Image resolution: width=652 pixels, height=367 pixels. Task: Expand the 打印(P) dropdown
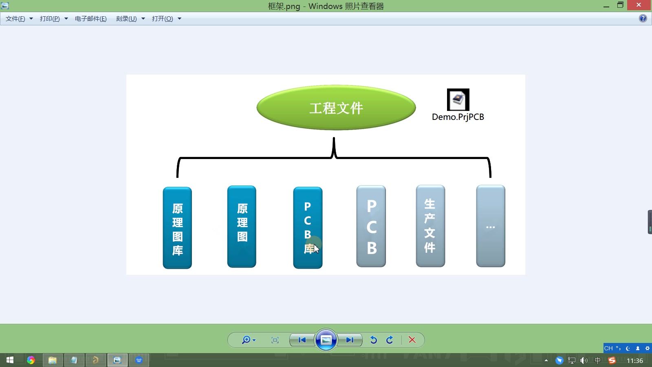(x=54, y=19)
